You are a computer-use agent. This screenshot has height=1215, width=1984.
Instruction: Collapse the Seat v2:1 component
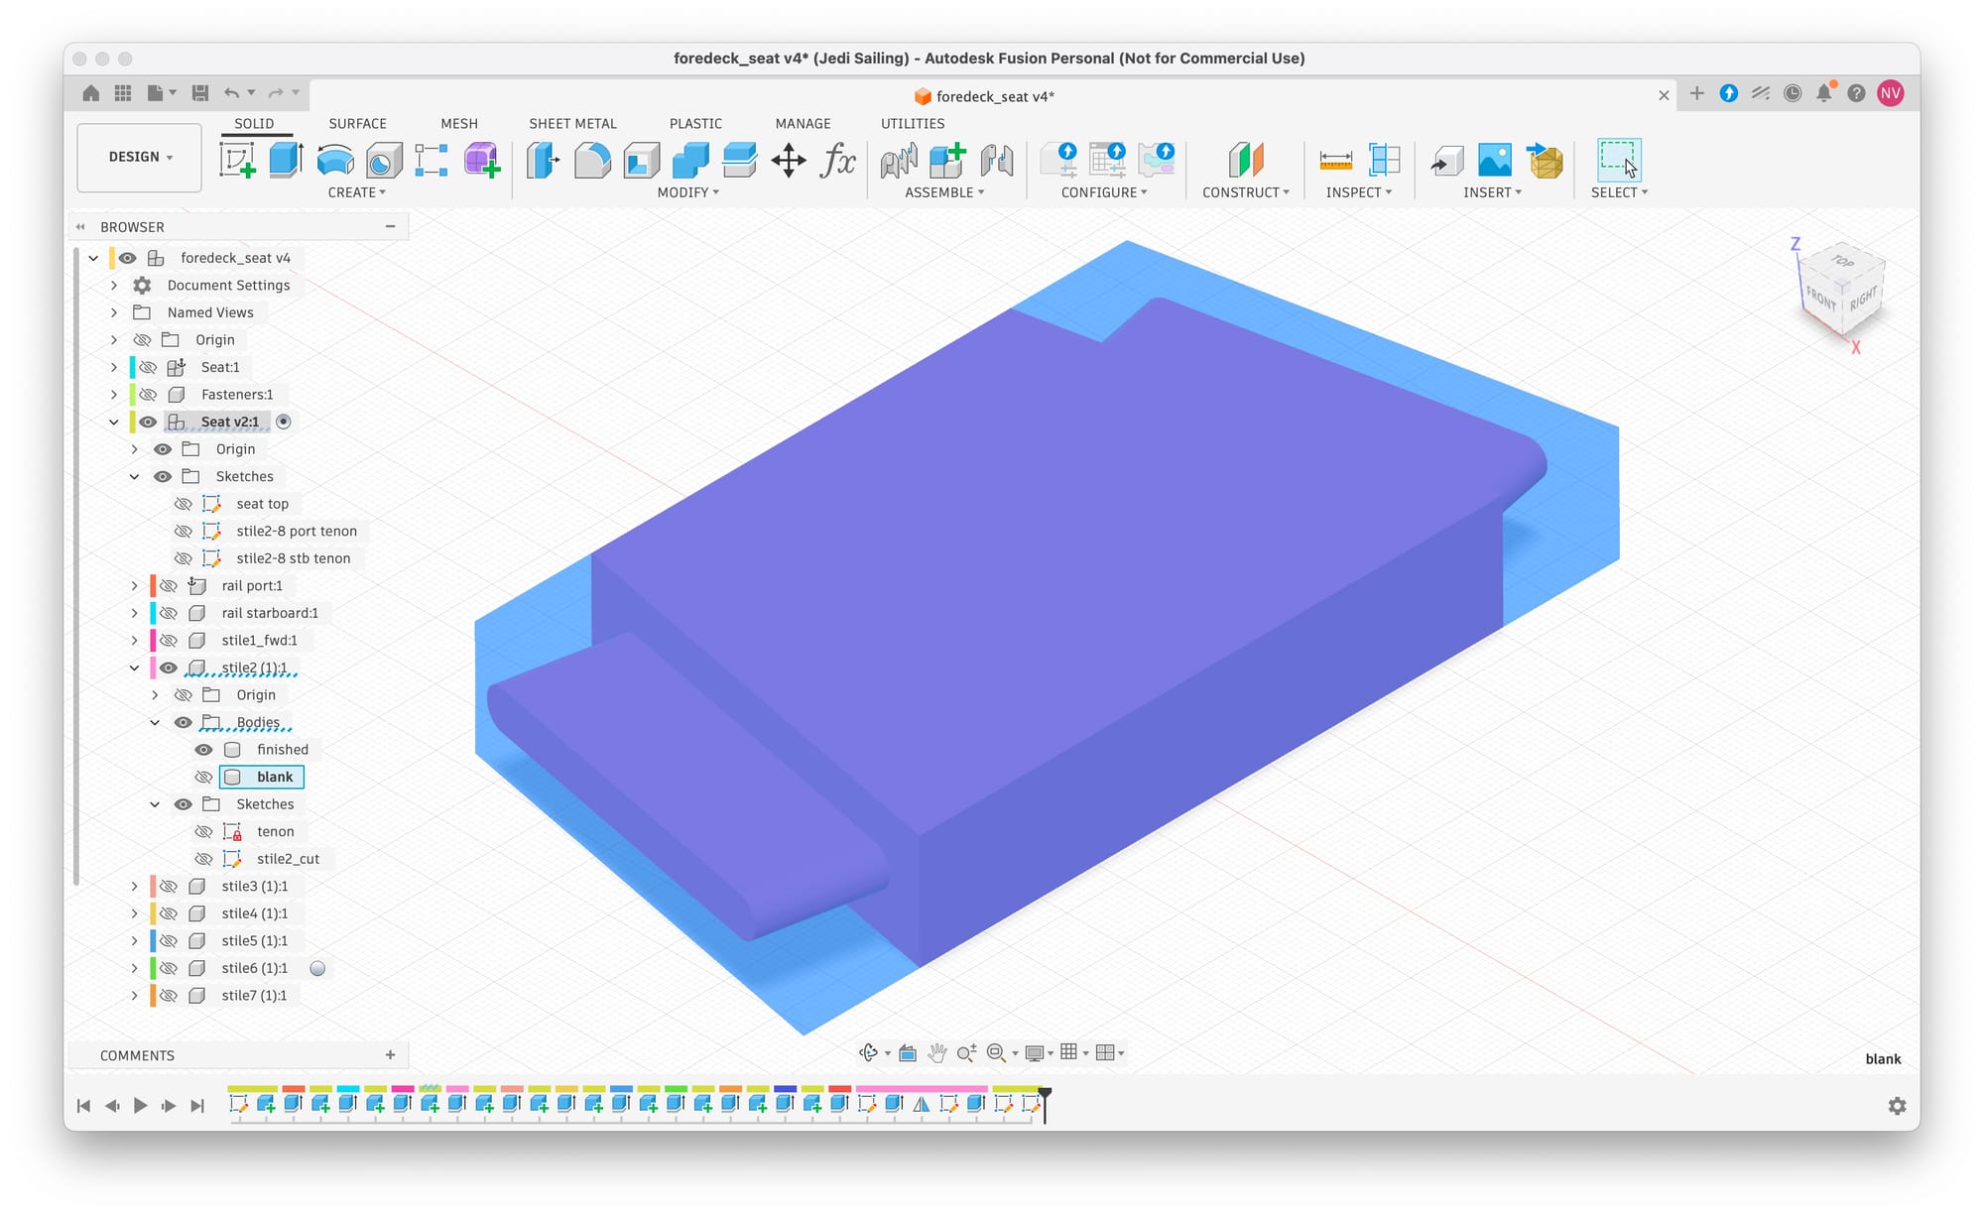point(114,423)
